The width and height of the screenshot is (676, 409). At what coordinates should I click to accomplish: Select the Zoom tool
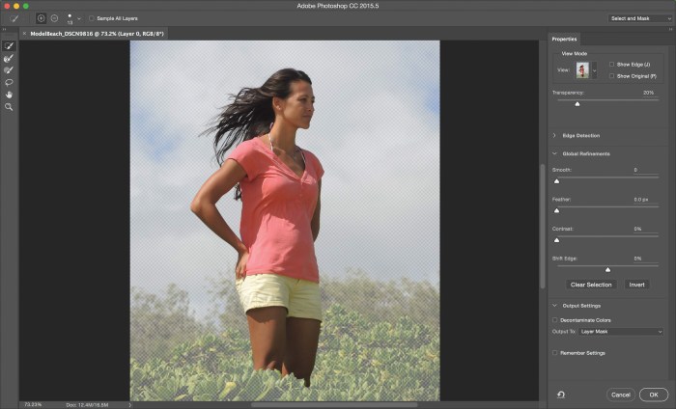(x=9, y=107)
